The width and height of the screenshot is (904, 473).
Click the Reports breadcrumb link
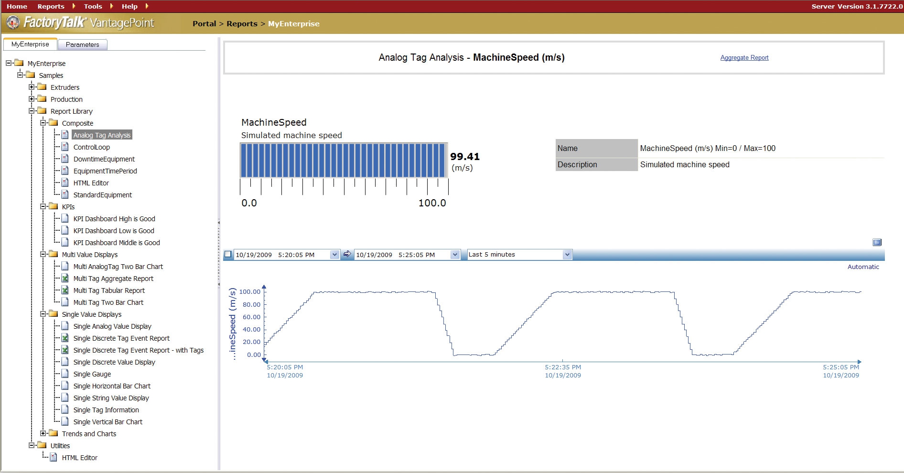pyautogui.click(x=242, y=23)
